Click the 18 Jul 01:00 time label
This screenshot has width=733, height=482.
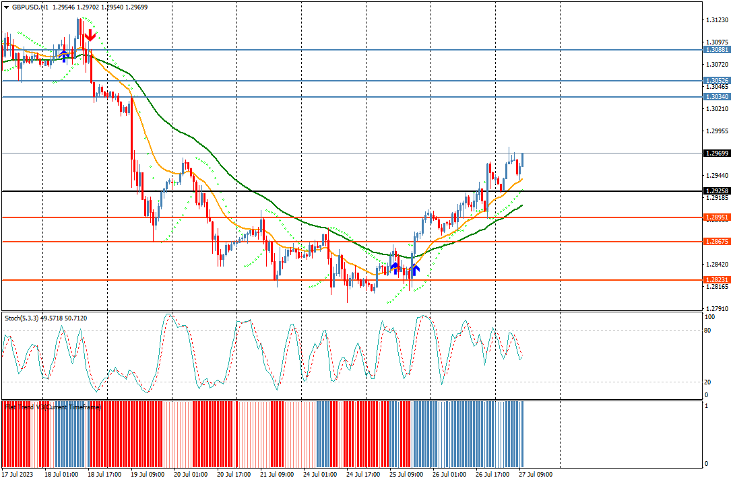(x=61, y=475)
